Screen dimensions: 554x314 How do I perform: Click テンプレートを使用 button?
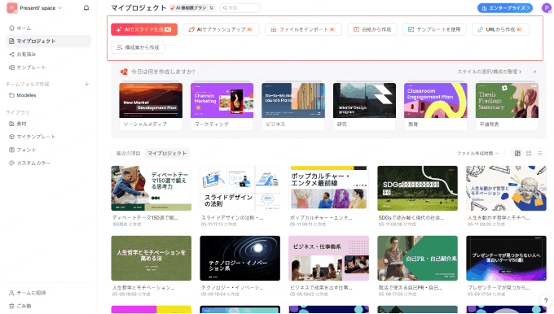(434, 29)
